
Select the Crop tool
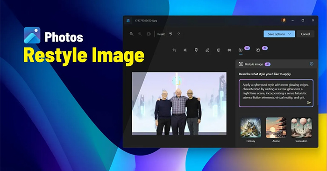coord(174,50)
